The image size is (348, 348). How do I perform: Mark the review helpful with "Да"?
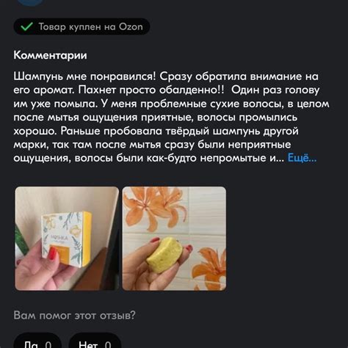[37, 341]
